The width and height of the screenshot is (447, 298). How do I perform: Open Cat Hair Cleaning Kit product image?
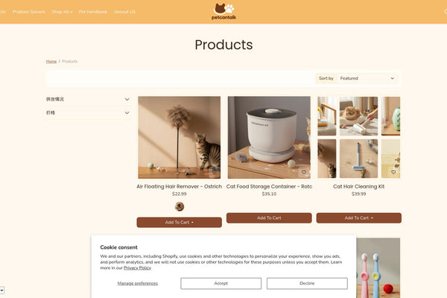pos(359,137)
